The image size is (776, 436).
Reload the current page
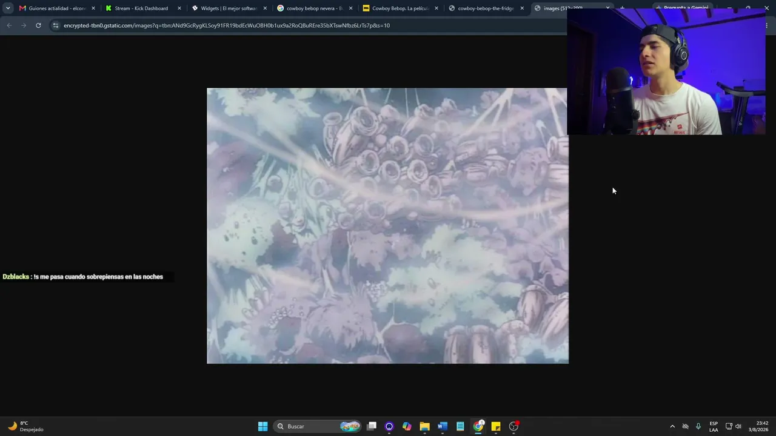click(38, 25)
